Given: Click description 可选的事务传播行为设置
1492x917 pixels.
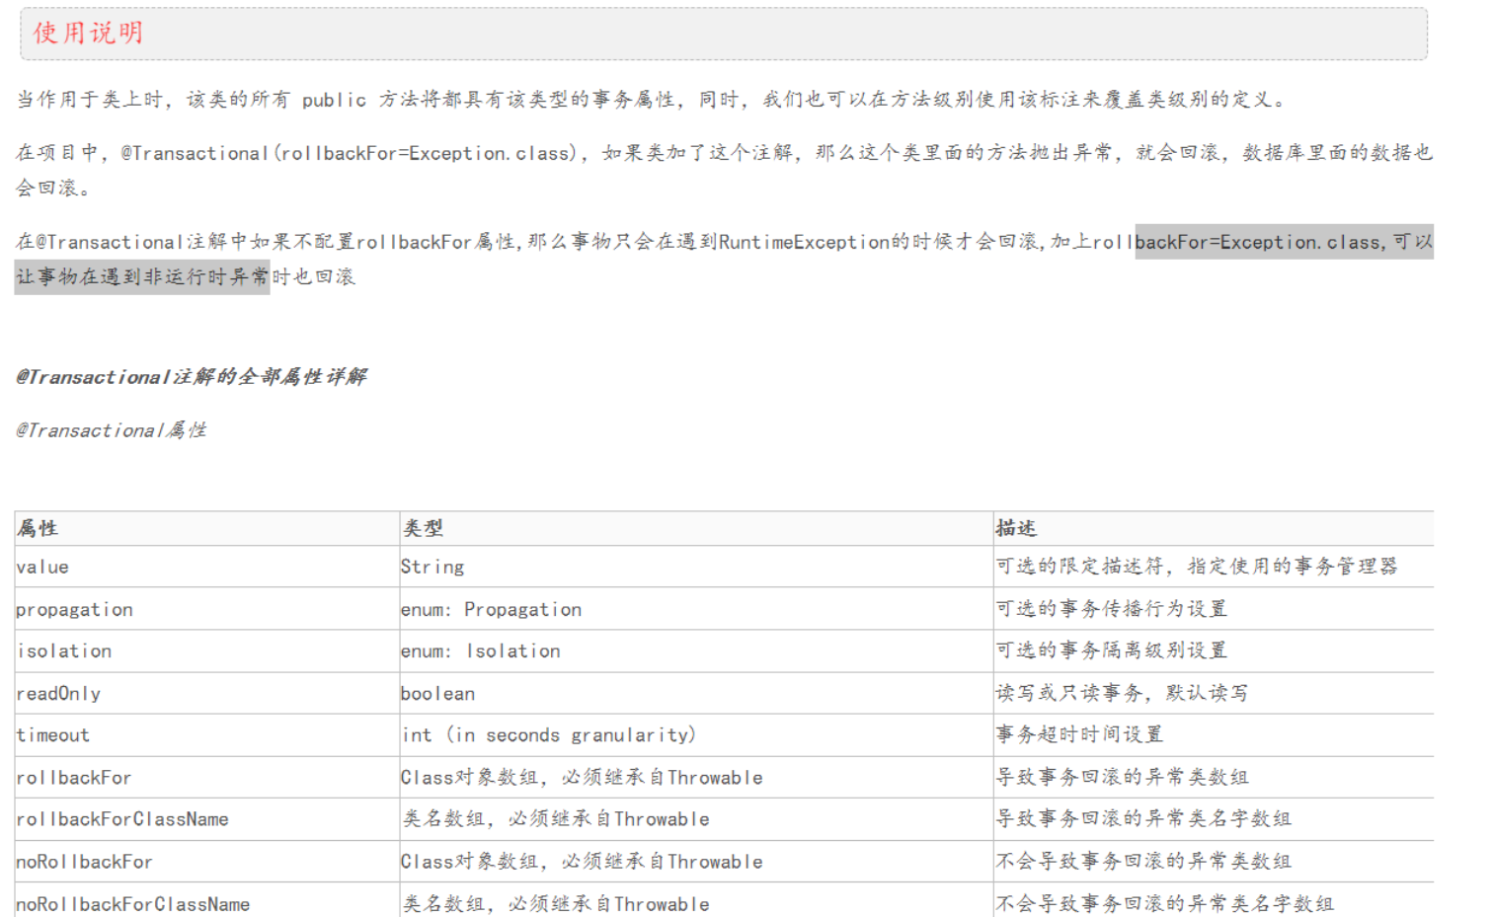Looking at the screenshot, I should tap(1111, 609).
